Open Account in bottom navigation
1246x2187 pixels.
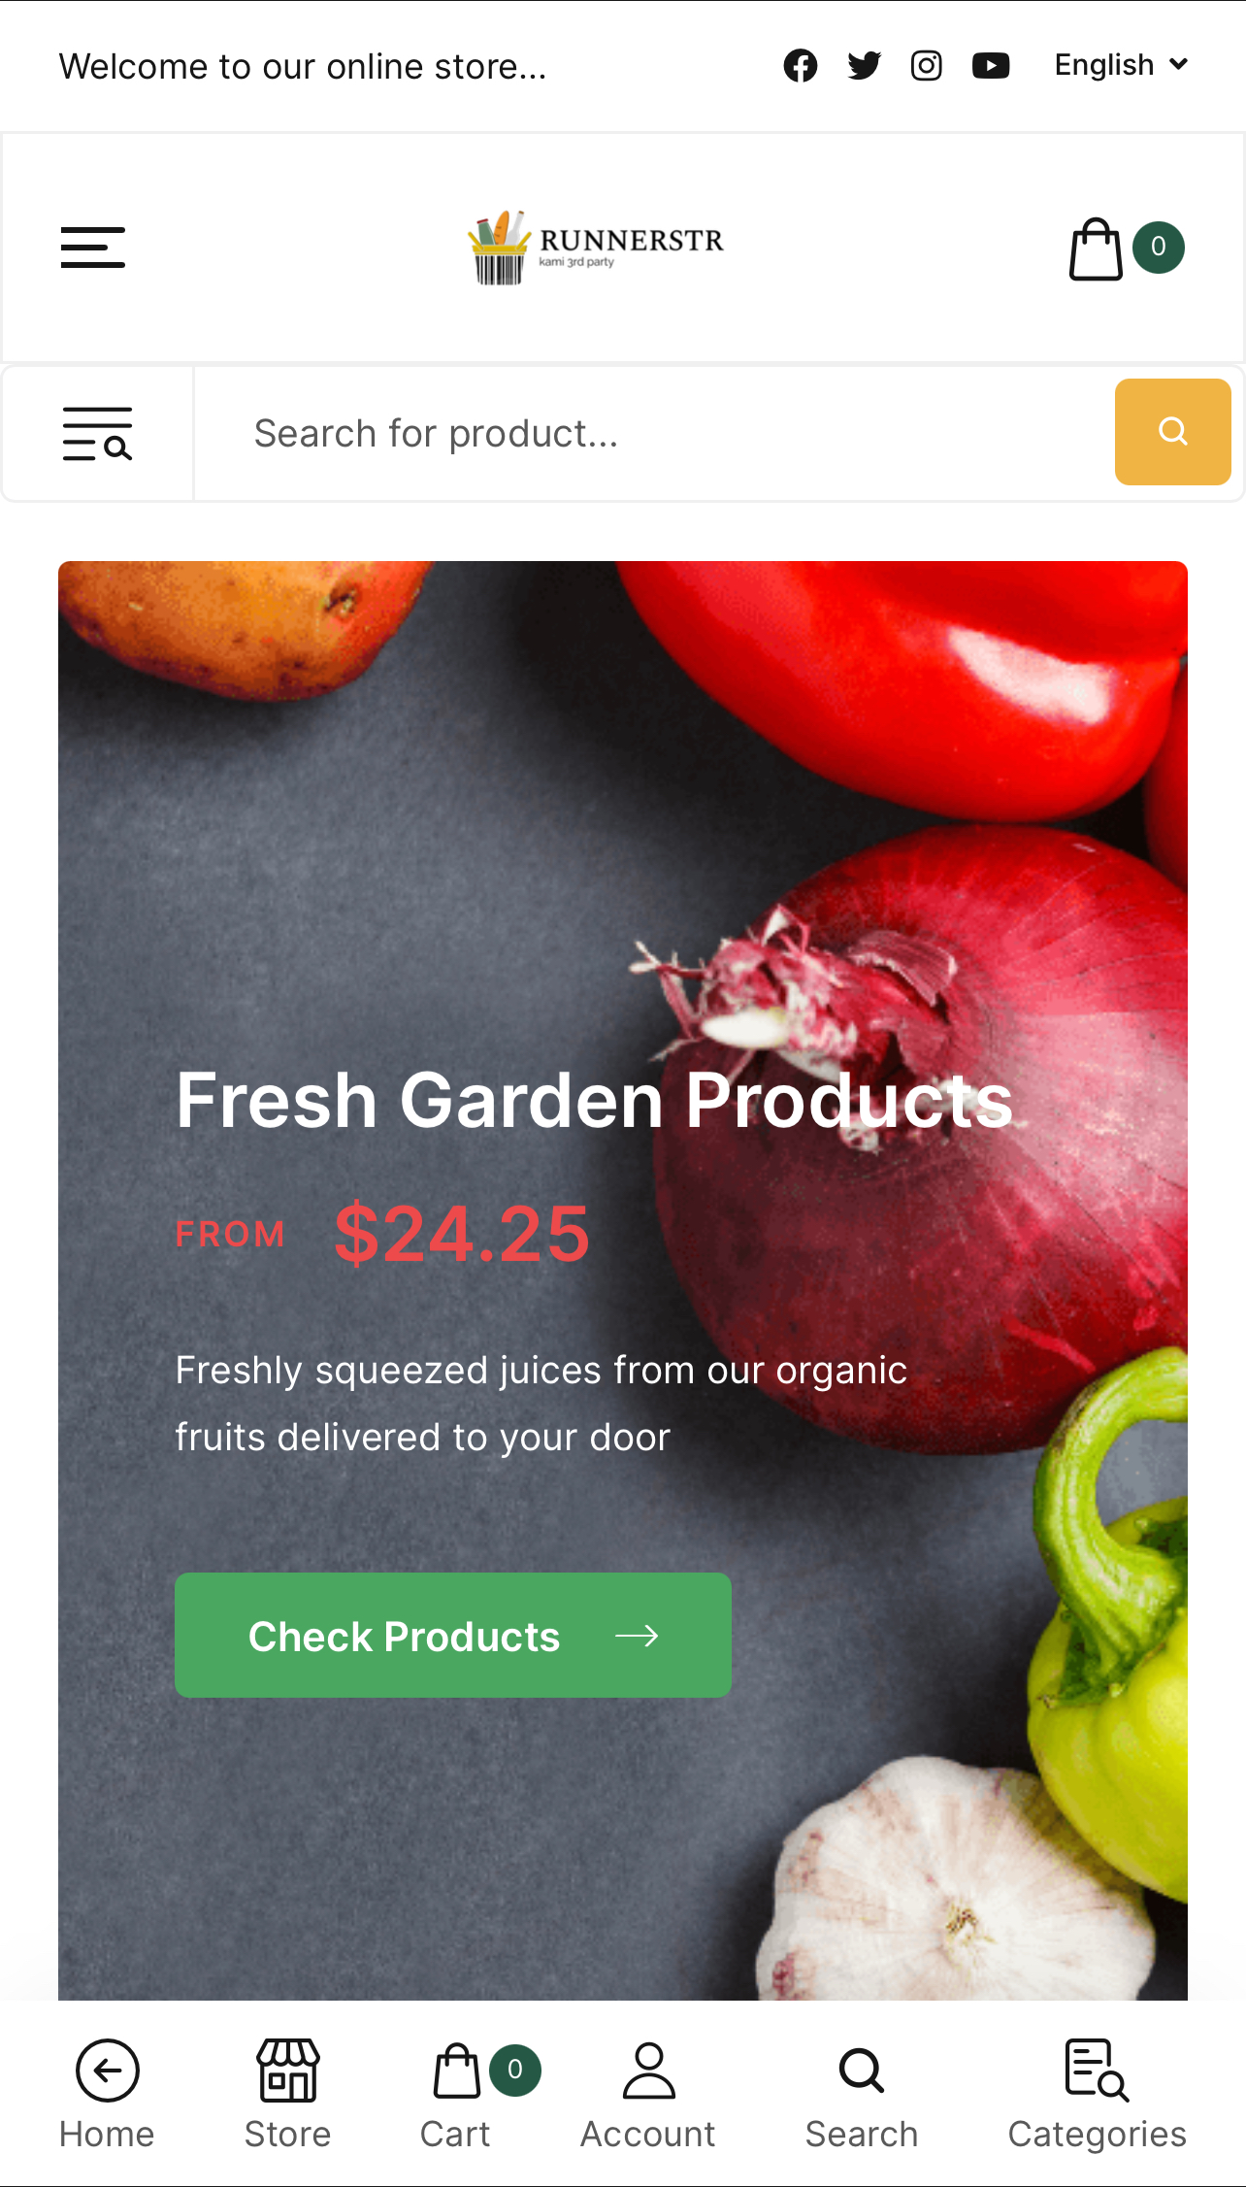(648, 2094)
